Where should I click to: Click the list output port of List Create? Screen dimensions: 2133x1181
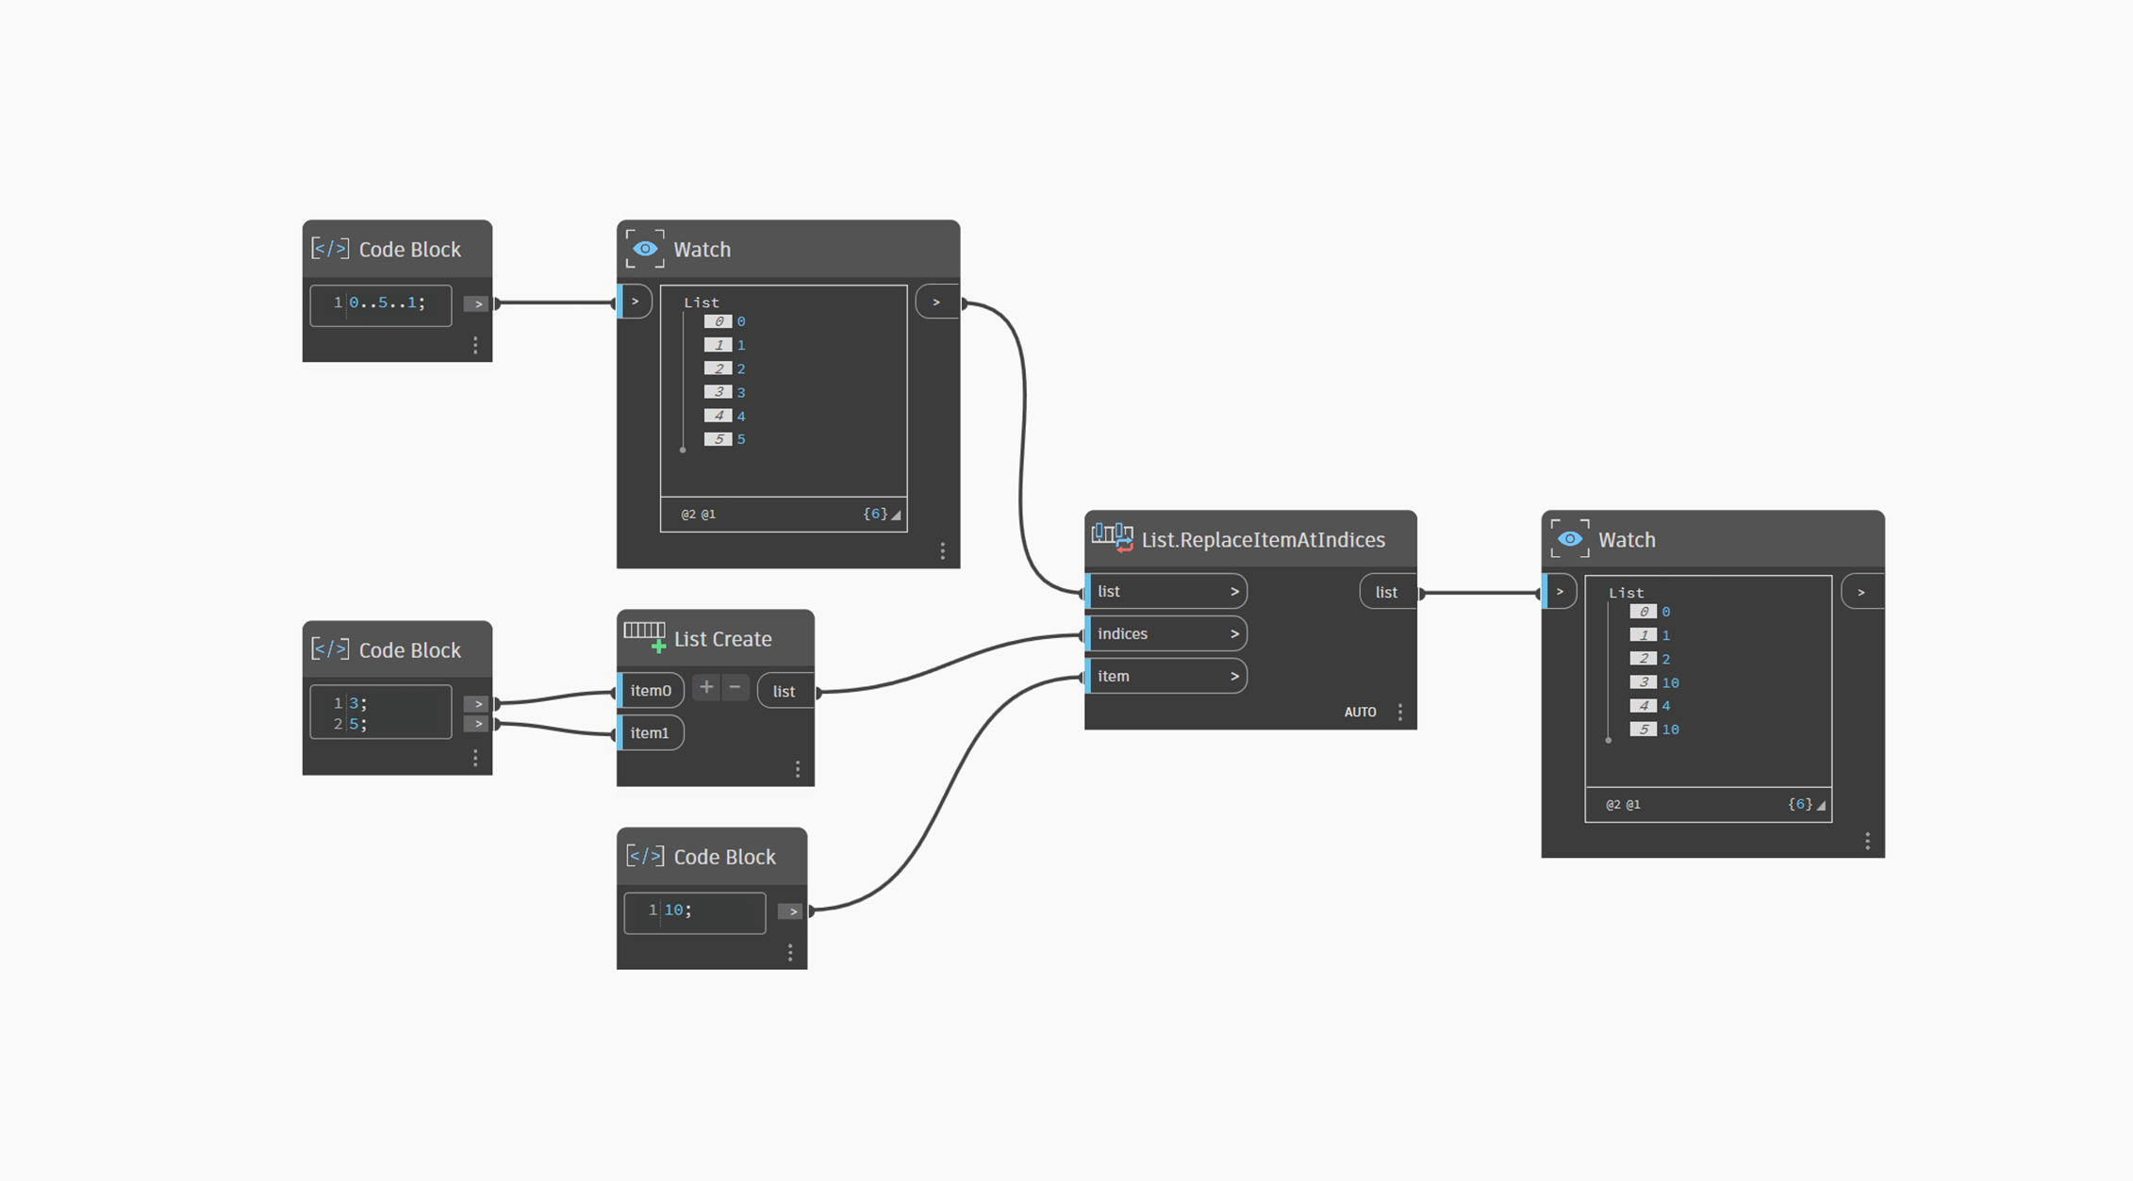785,691
